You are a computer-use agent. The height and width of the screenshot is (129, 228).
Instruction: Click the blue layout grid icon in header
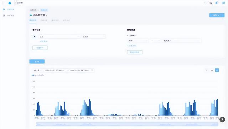[x=223, y=3]
